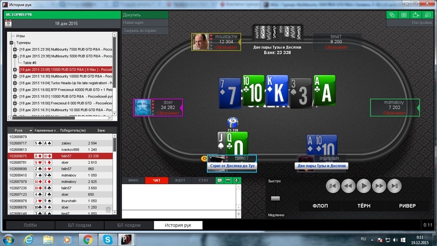Skip to the end of the hand

(395, 186)
